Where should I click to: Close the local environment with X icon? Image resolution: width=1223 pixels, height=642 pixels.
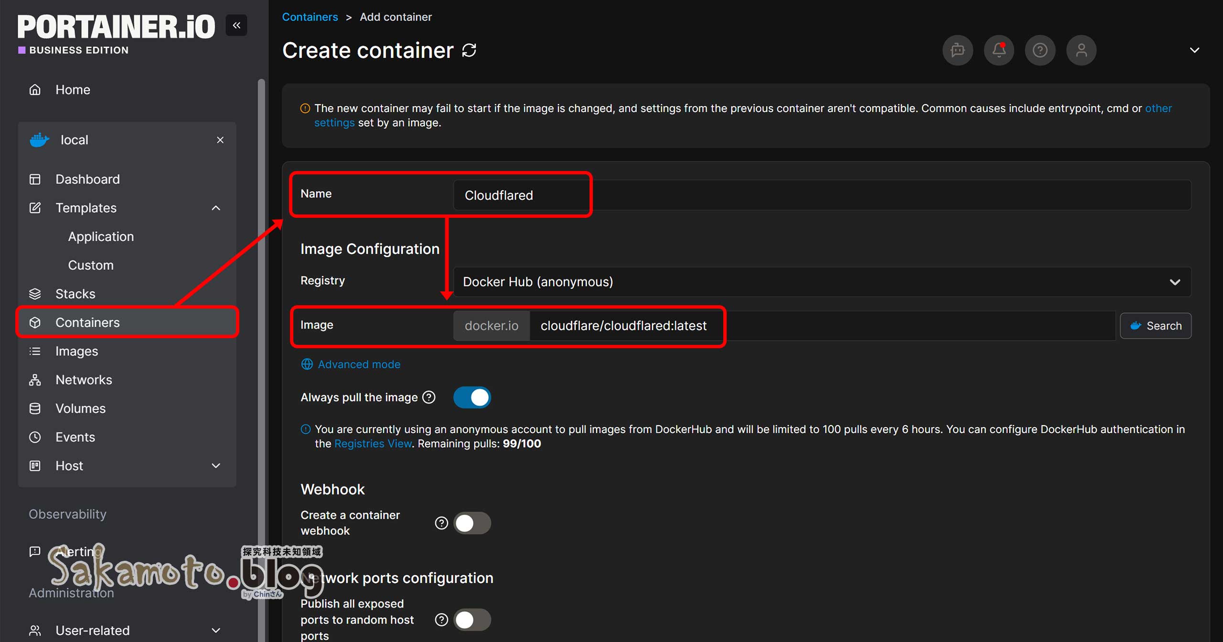coord(220,140)
